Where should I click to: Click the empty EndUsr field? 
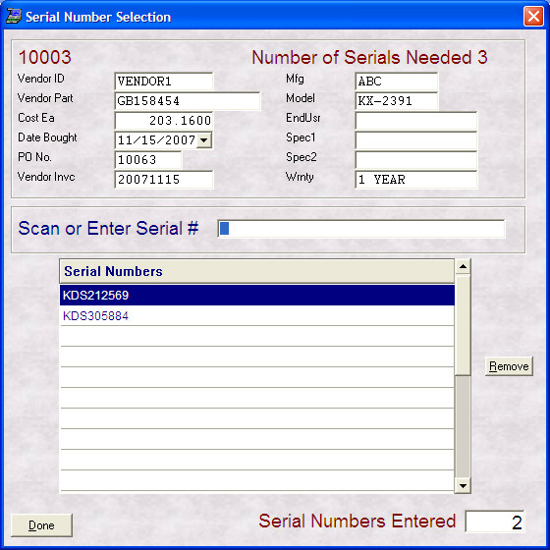click(416, 121)
